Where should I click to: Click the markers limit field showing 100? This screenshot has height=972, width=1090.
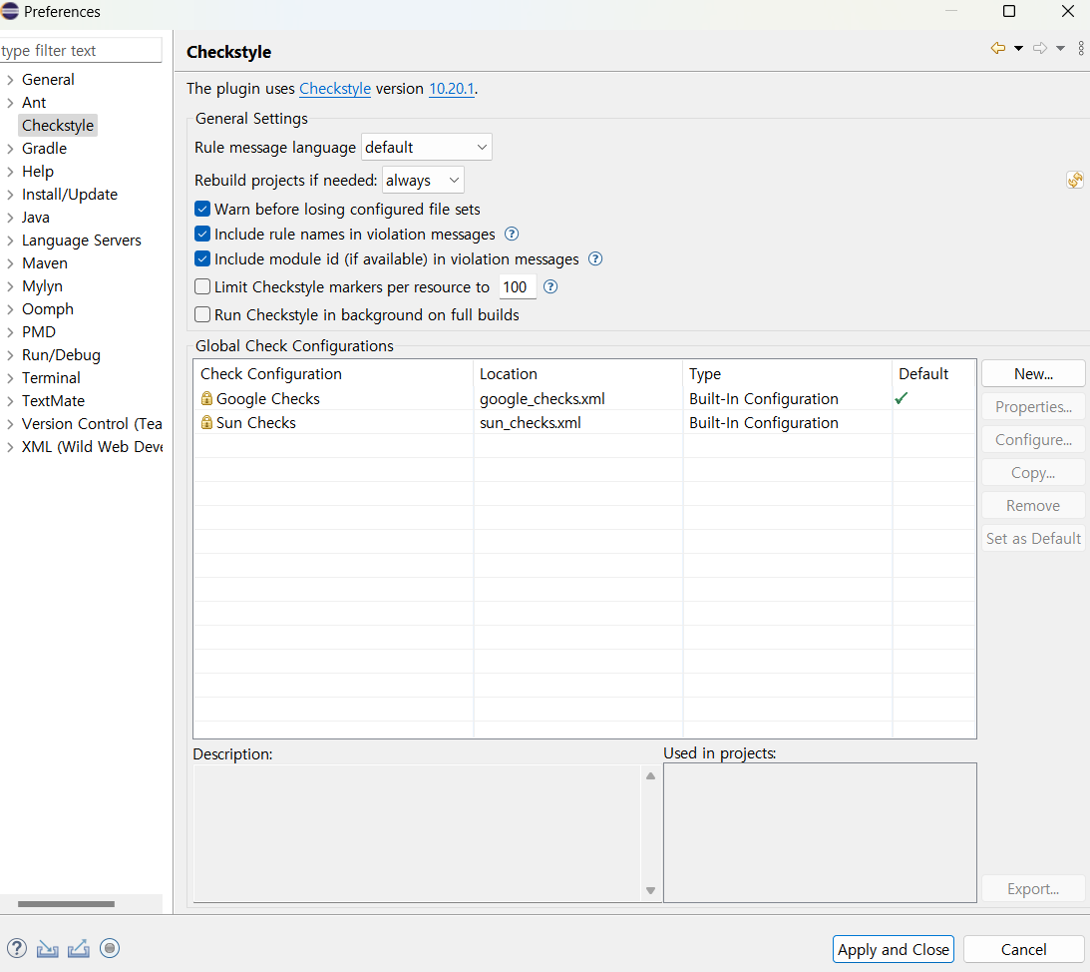518,286
